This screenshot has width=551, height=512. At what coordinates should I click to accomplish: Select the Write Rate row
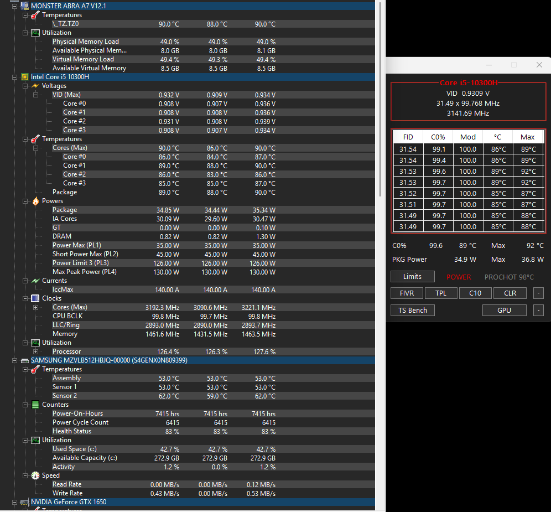214,493
